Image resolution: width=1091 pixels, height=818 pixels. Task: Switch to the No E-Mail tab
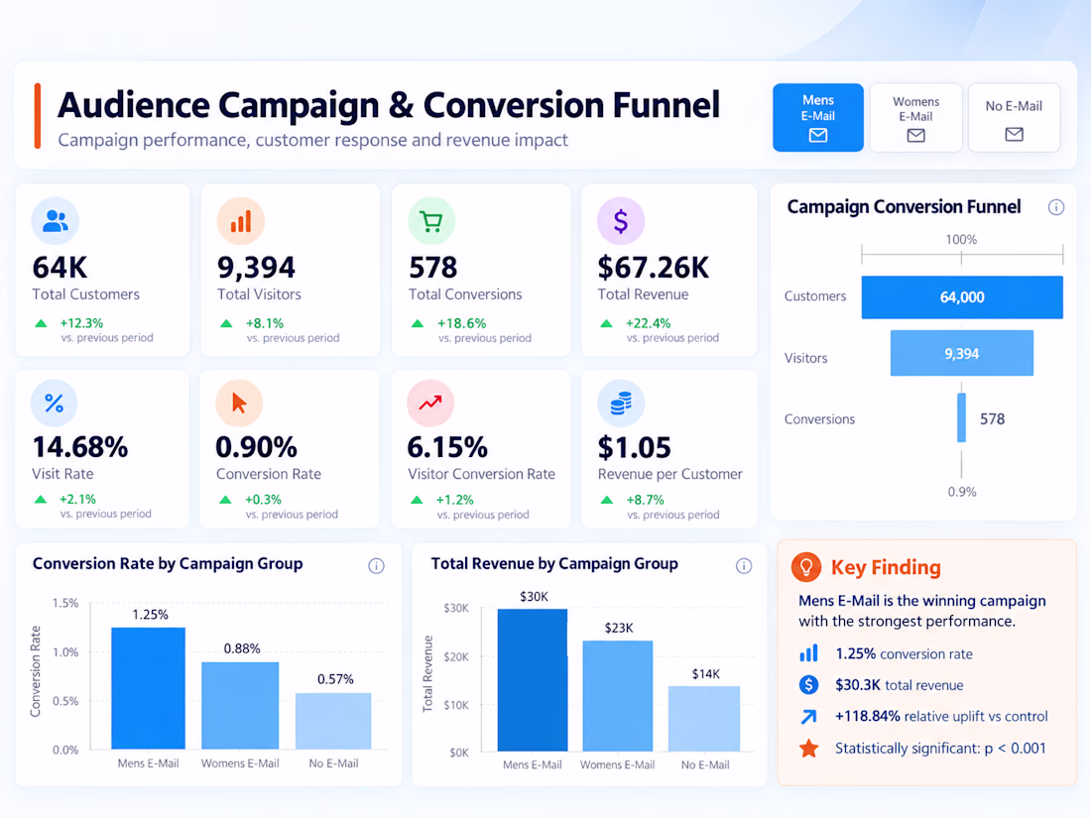click(1015, 118)
